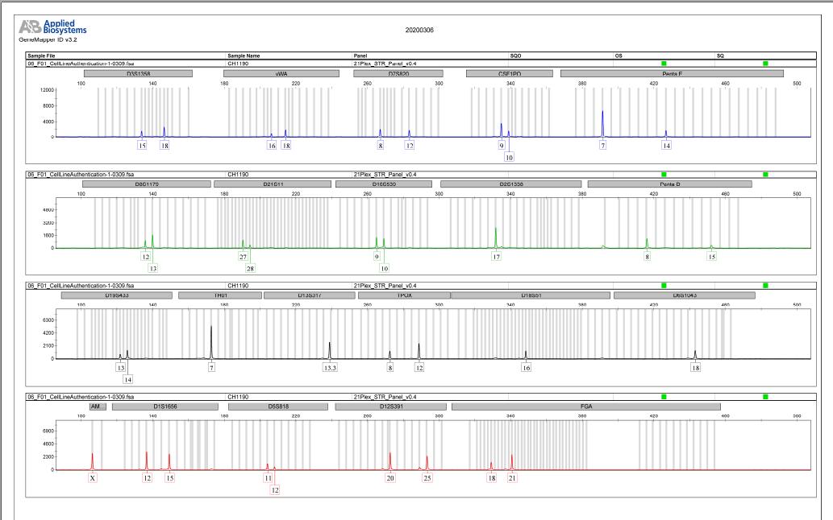Click allele label 15 under D3S1358
Image resolution: width=833 pixels, height=520 pixels.
[x=142, y=145]
